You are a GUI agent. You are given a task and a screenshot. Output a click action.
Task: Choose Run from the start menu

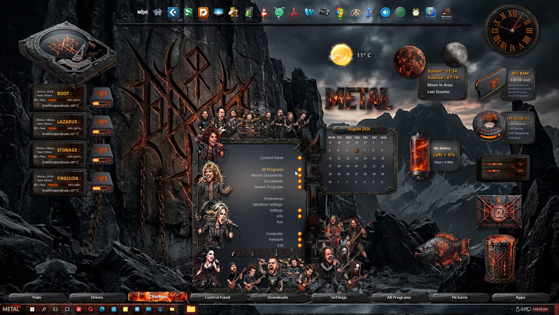pos(280,222)
